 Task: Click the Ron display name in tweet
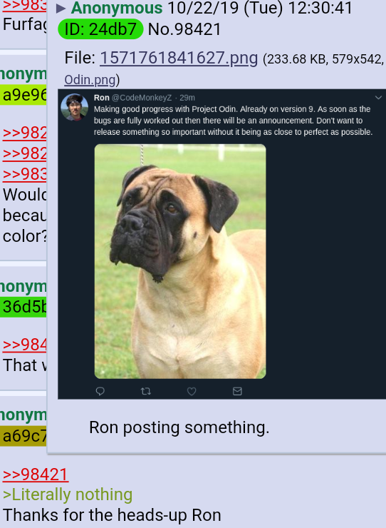pyautogui.click(x=102, y=98)
